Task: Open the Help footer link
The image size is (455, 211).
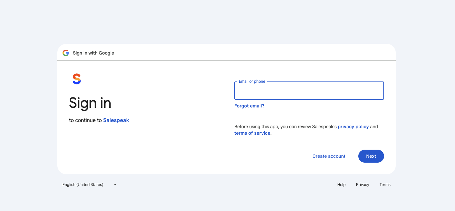Action: pyautogui.click(x=341, y=185)
